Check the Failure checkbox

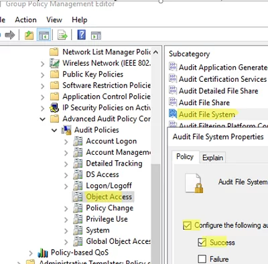(x=202, y=259)
